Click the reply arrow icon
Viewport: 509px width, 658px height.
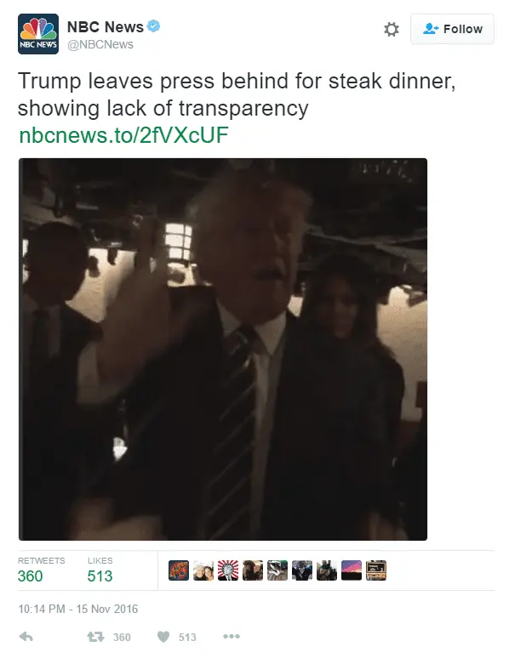pyautogui.click(x=26, y=637)
